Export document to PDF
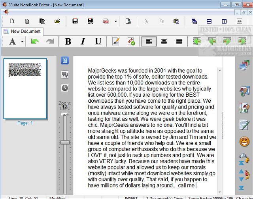The height and width of the screenshot is (199, 253). pos(106,21)
